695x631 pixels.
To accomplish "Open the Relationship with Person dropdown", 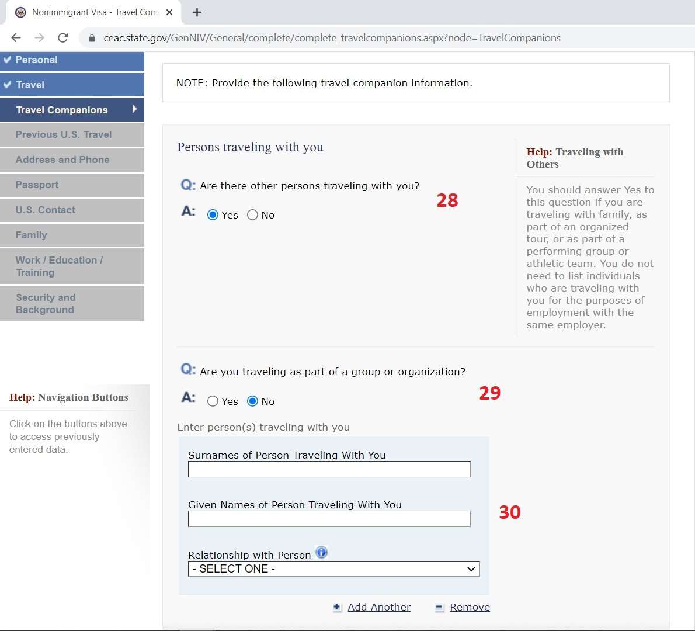I will coord(333,569).
